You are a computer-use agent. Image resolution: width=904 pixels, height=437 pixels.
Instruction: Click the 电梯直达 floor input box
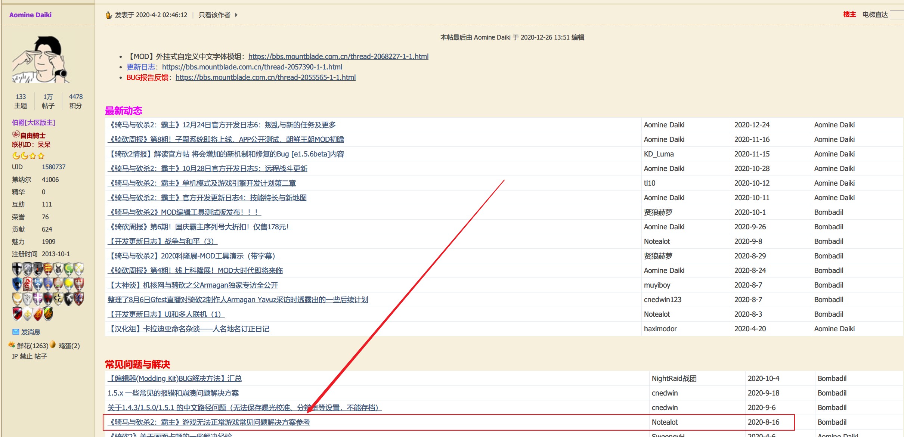(x=897, y=15)
